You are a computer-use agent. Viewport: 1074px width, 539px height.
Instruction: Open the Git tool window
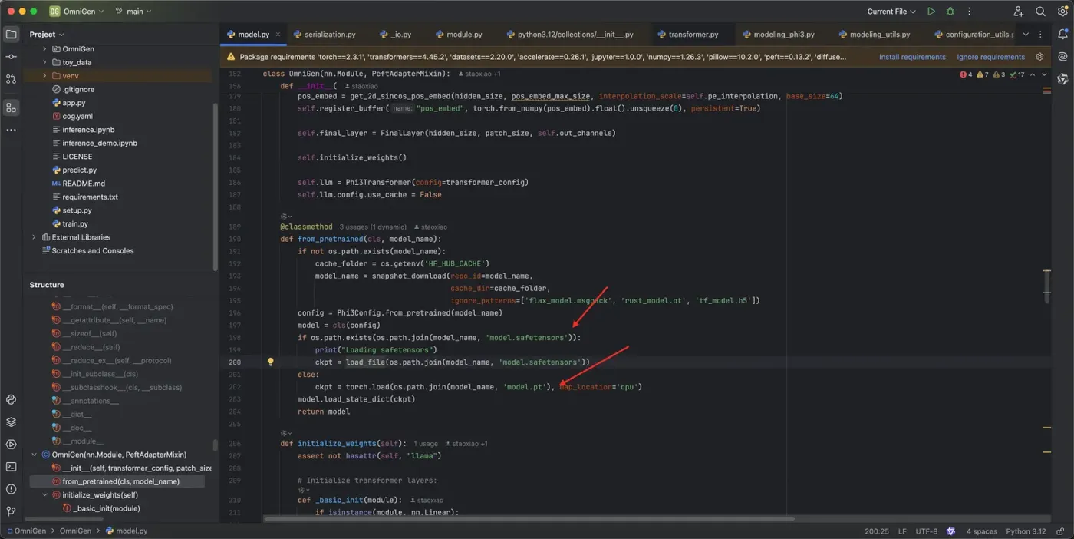(x=11, y=511)
